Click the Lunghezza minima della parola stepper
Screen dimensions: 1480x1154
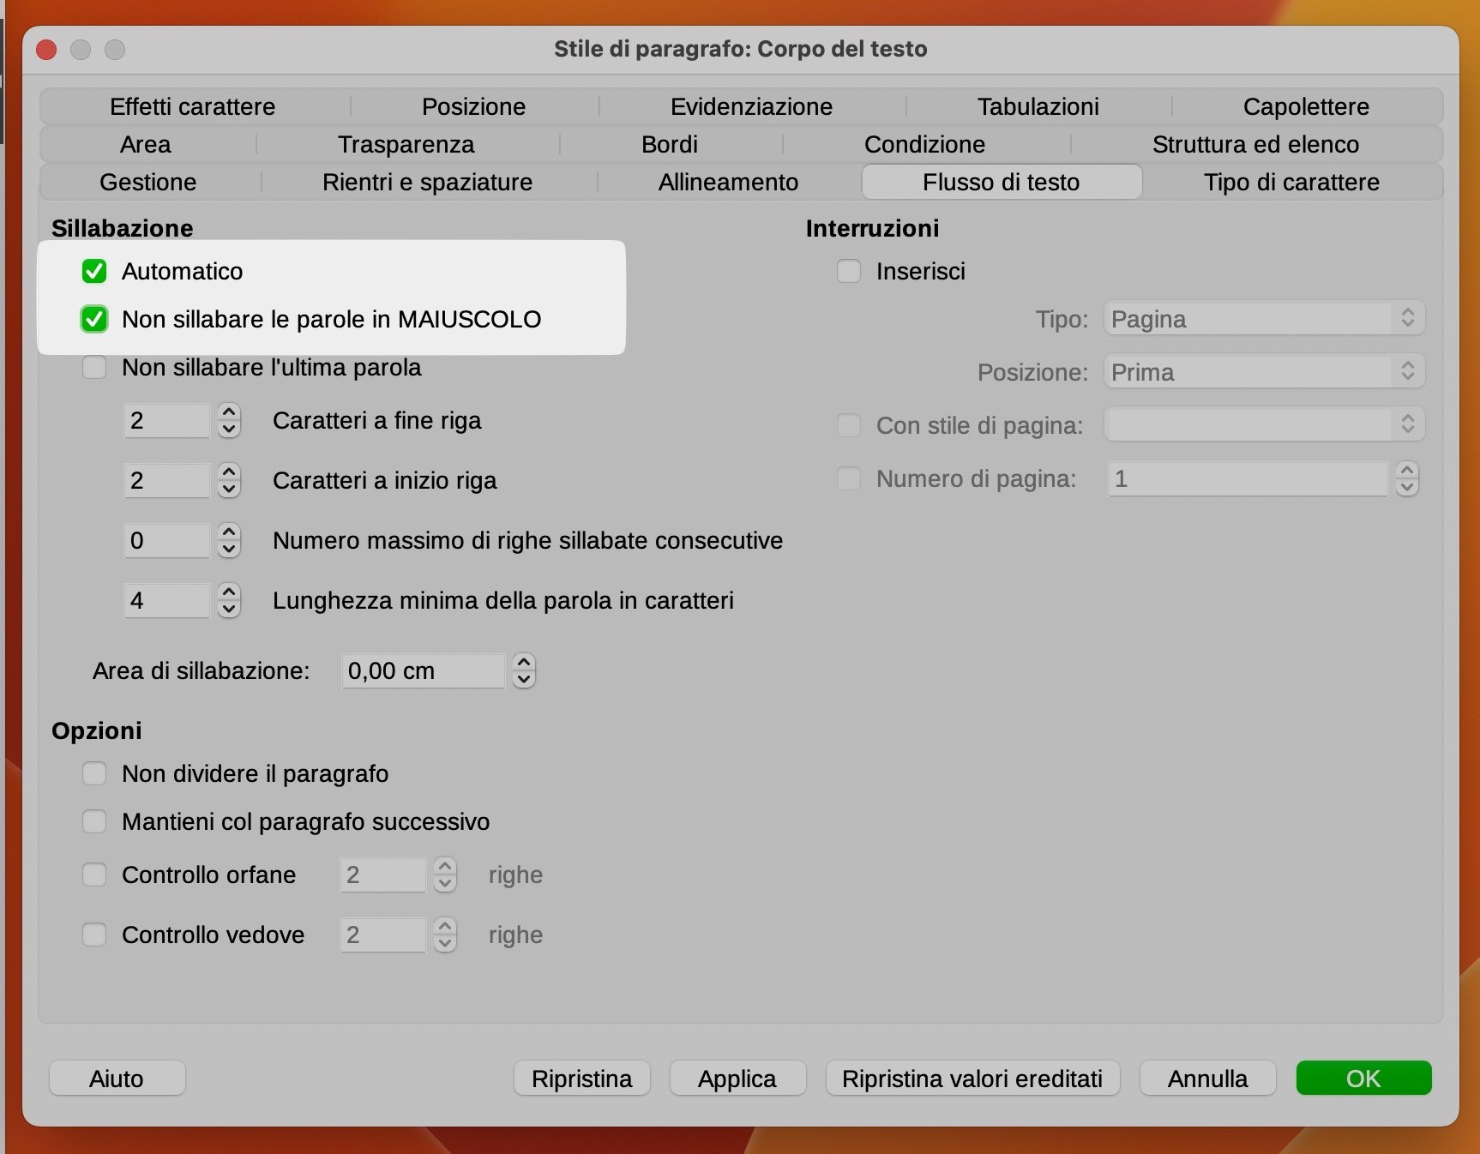coord(229,600)
